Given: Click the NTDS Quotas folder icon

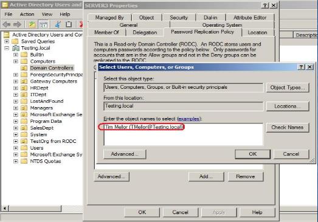Looking at the screenshot, I should [24, 161].
